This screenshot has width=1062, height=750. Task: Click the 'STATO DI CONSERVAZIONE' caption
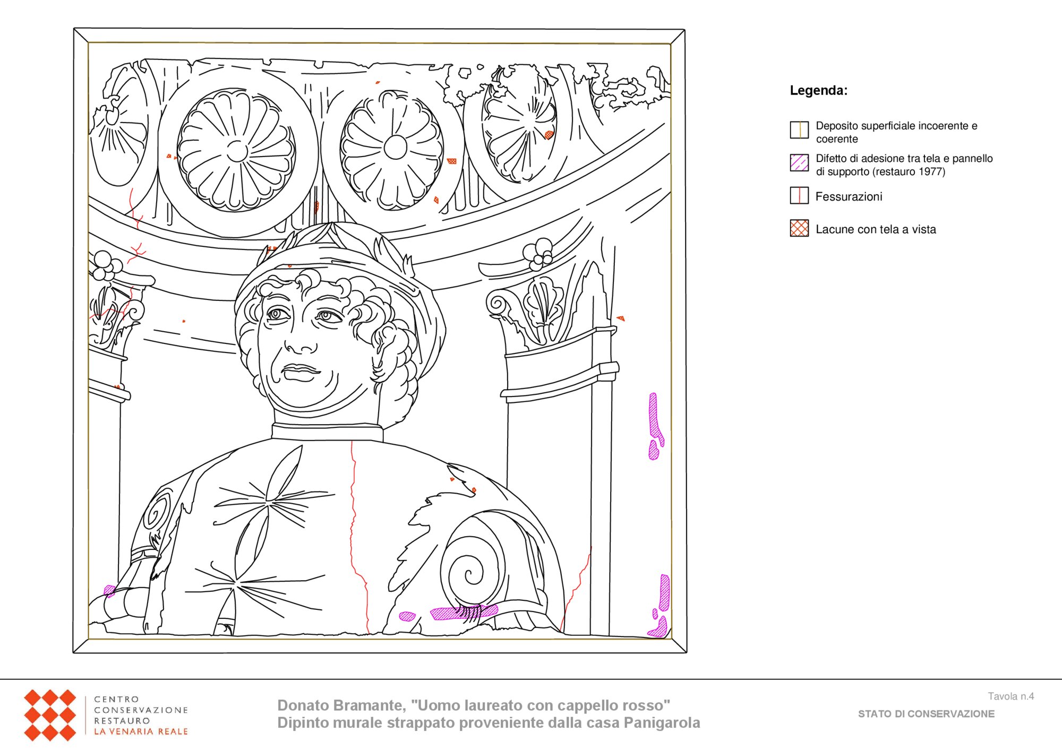[x=926, y=714]
